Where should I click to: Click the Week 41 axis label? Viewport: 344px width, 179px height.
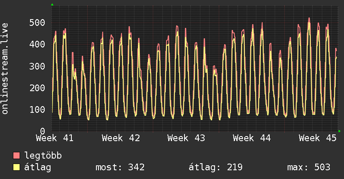pyautogui.click(x=55, y=138)
